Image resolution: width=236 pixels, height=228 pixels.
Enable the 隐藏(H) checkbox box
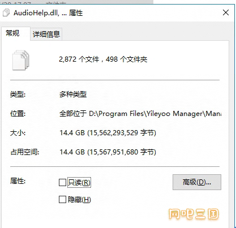[62, 200]
